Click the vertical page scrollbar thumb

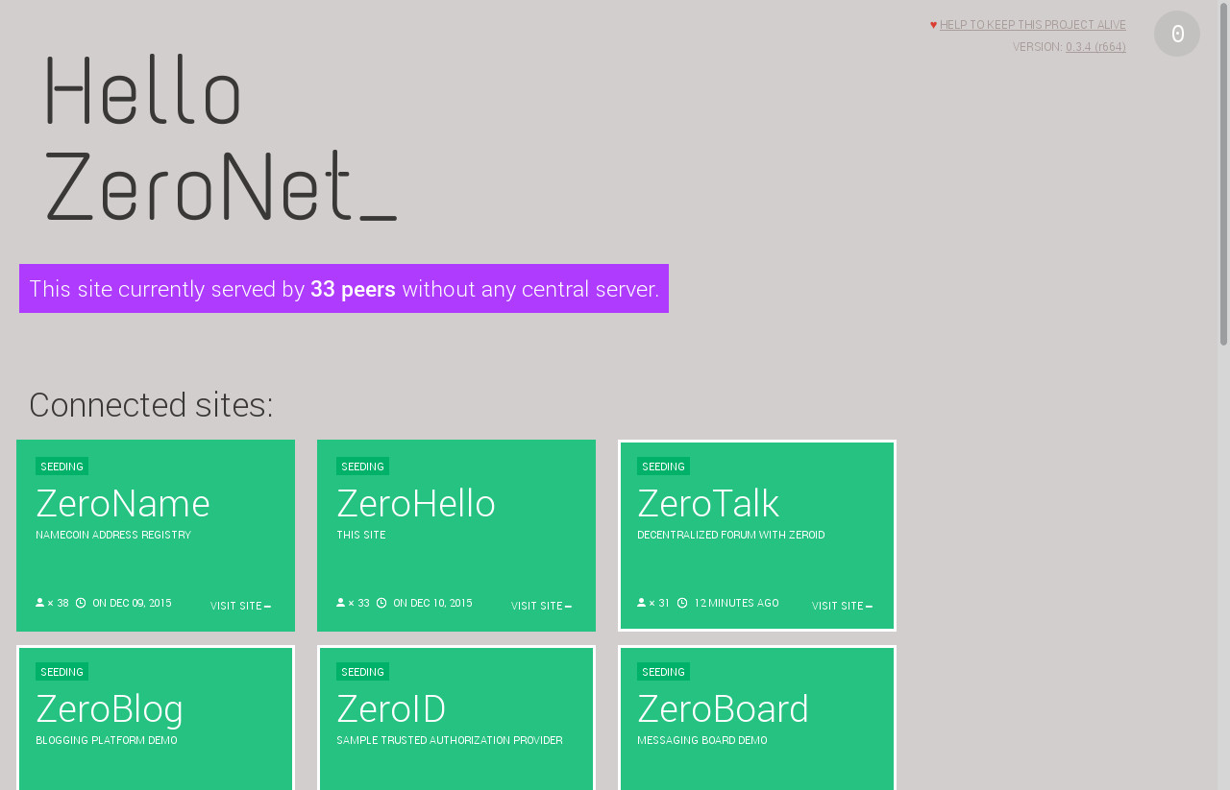1223,175
